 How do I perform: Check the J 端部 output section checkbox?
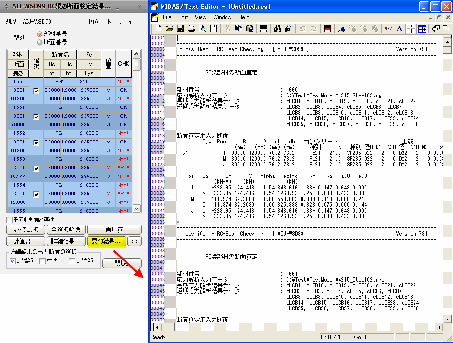coord(72,261)
